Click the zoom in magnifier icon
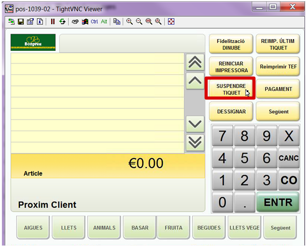 pos(129,22)
